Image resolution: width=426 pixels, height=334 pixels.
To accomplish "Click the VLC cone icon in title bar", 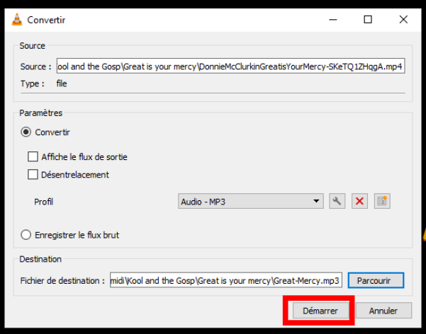I will coord(17,19).
